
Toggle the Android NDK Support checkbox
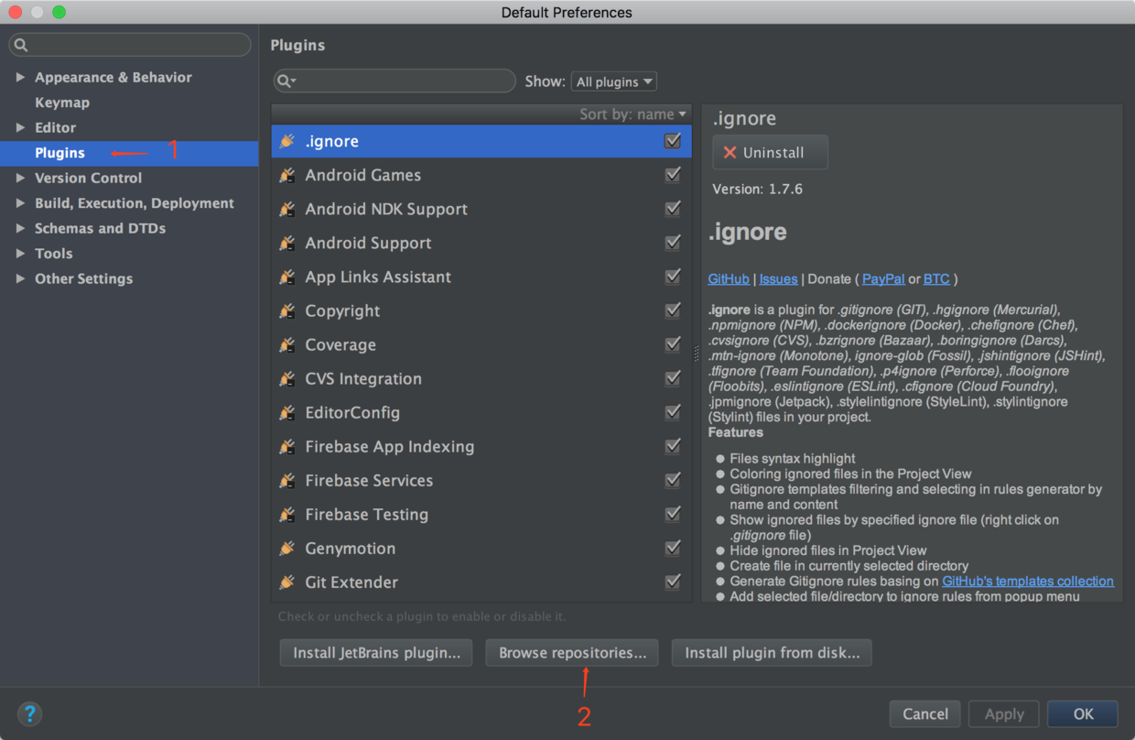(673, 208)
